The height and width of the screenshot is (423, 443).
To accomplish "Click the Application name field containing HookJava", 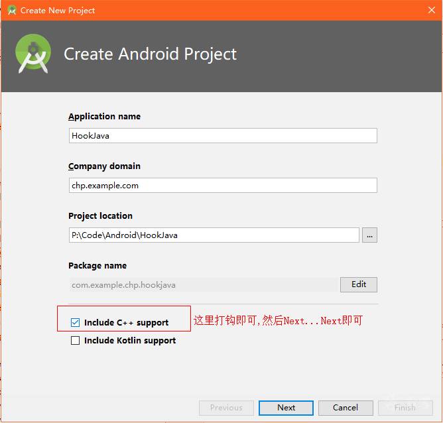I will point(223,135).
